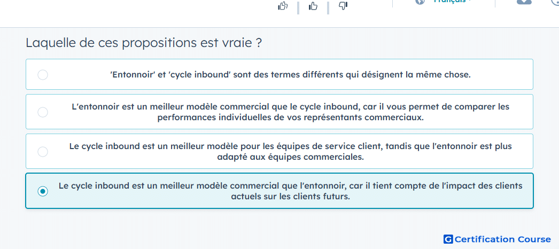Select radio for 'Entonnoir' et 'cycle inbound' même chose
Viewport: 559px width, 249px height.
pyautogui.click(x=43, y=75)
